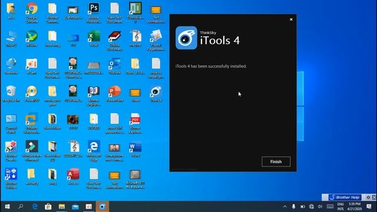Open the volume control tray icon
377x212 pixels.
pyautogui.click(x=320, y=207)
